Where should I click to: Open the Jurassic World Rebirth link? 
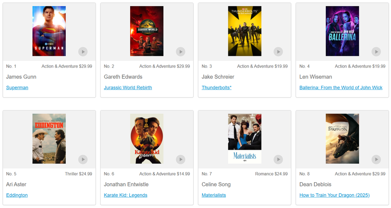point(128,87)
